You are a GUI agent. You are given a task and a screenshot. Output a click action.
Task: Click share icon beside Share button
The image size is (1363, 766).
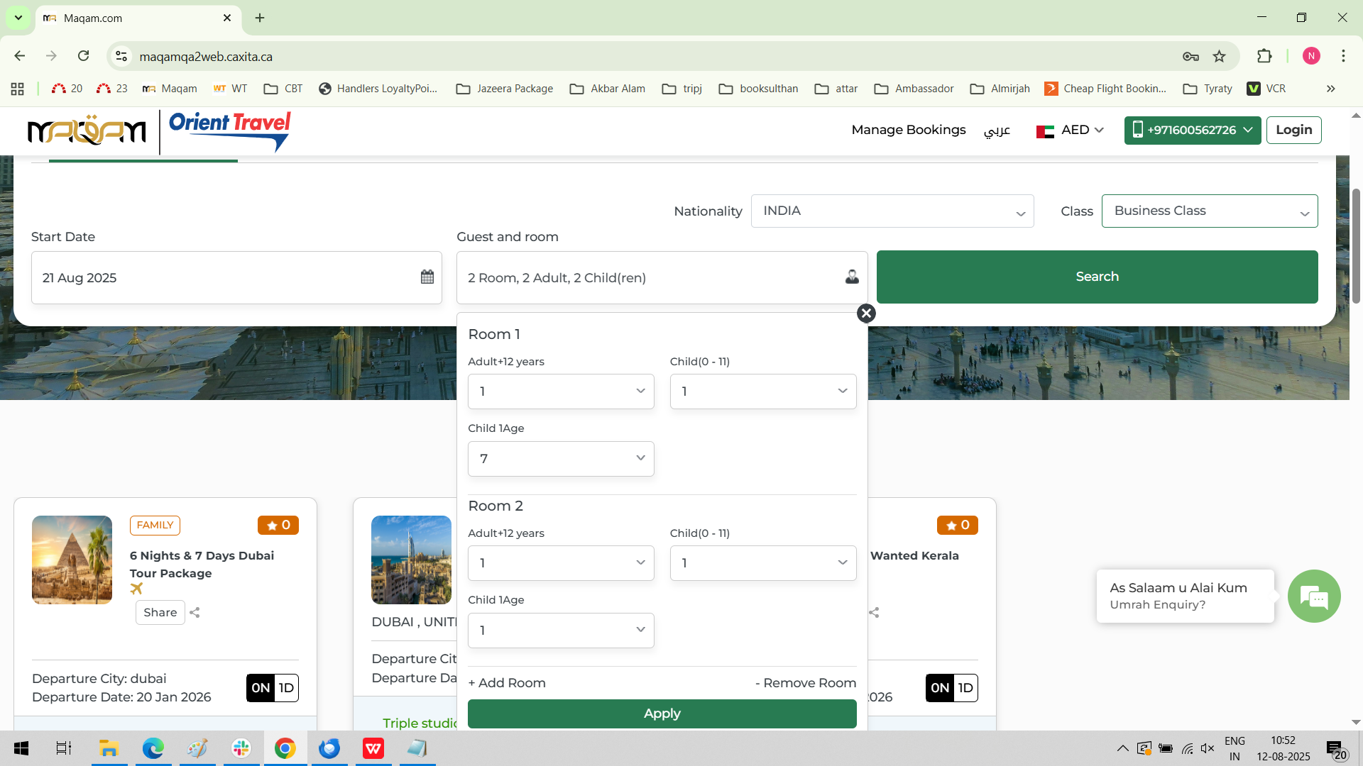coord(195,613)
